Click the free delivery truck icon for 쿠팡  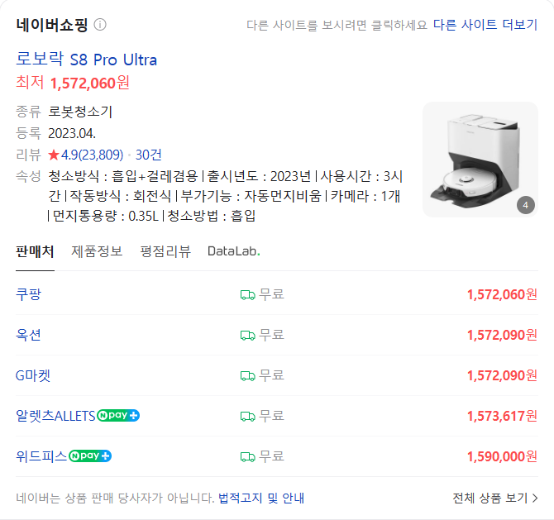click(x=247, y=294)
